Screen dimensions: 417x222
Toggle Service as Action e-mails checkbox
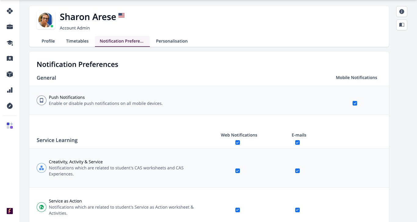tap(297, 210)
